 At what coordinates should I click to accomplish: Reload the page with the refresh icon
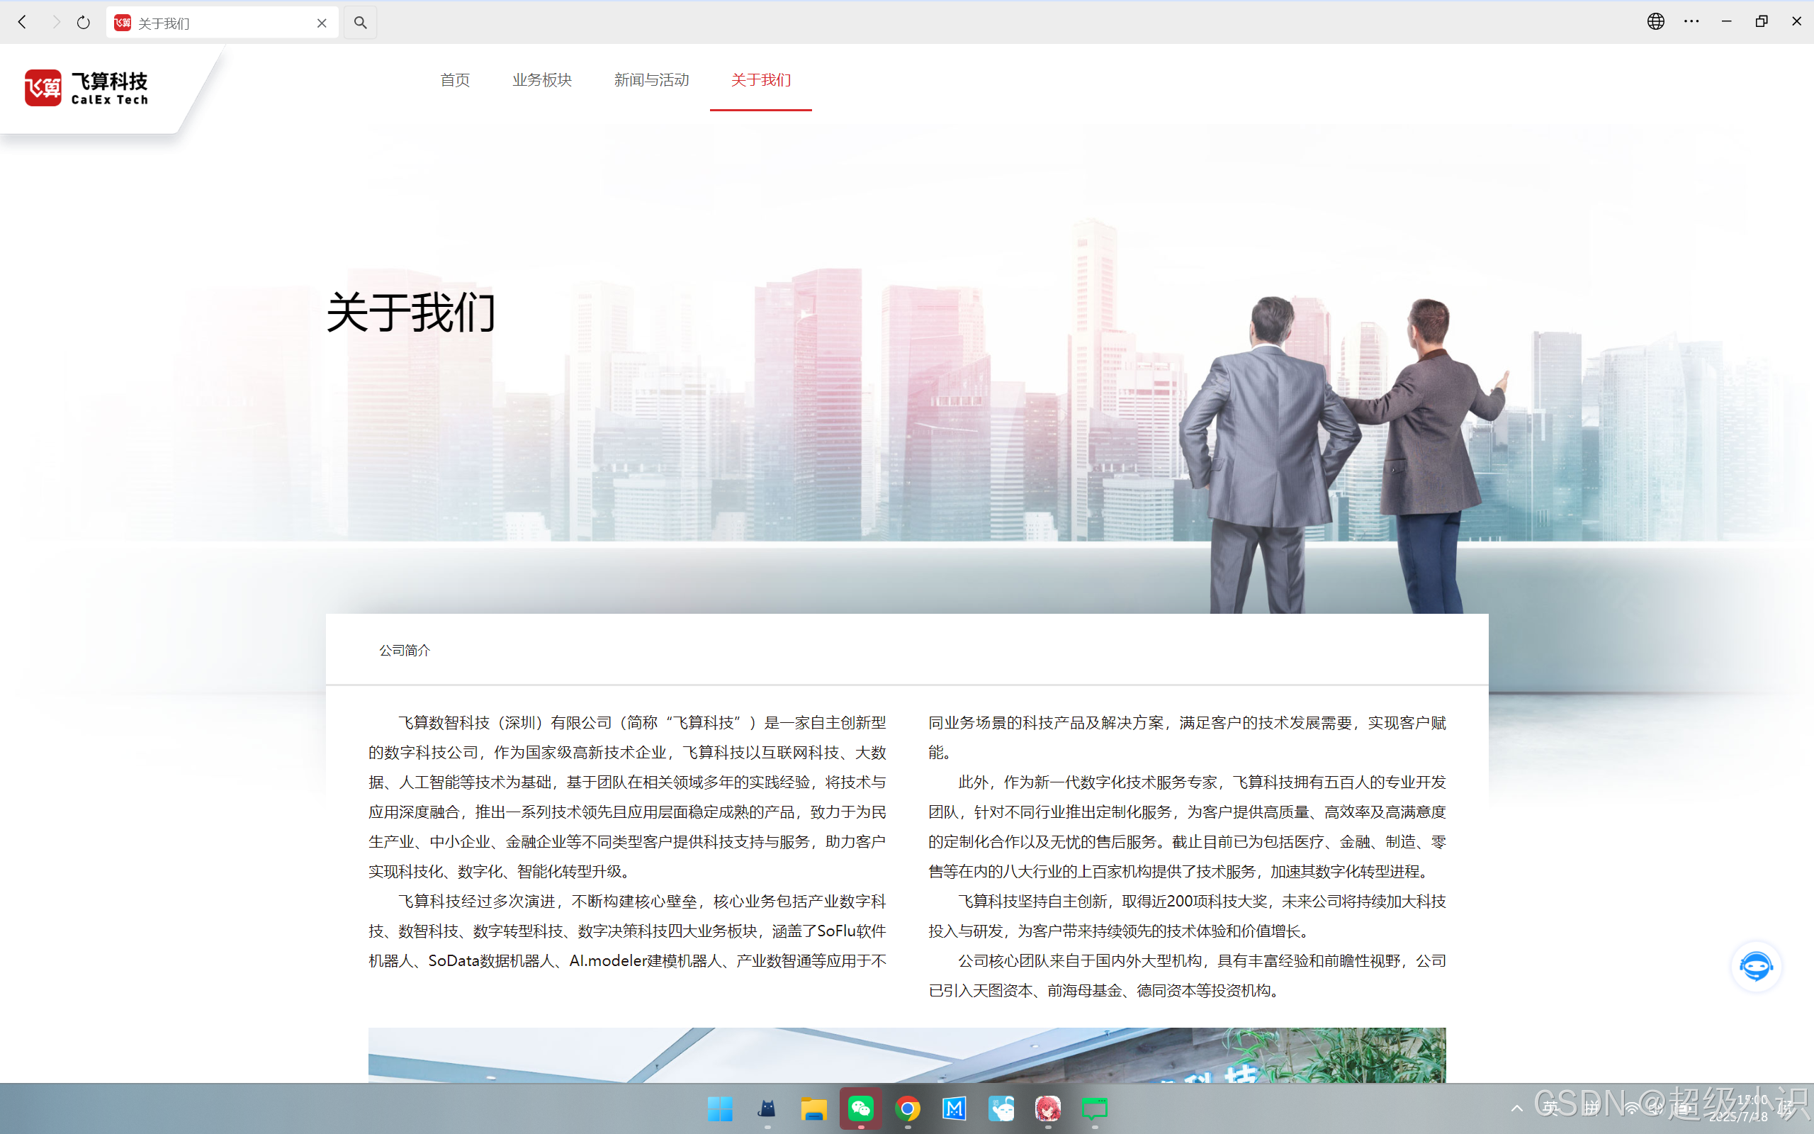click(83, 23)
